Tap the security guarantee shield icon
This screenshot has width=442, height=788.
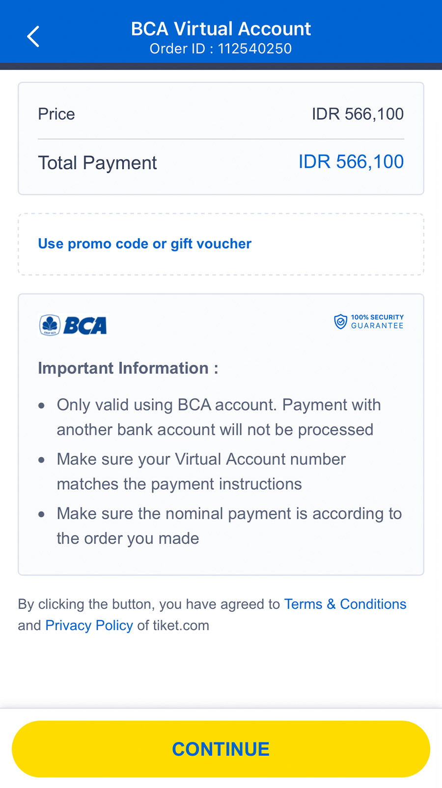[340, 322]
